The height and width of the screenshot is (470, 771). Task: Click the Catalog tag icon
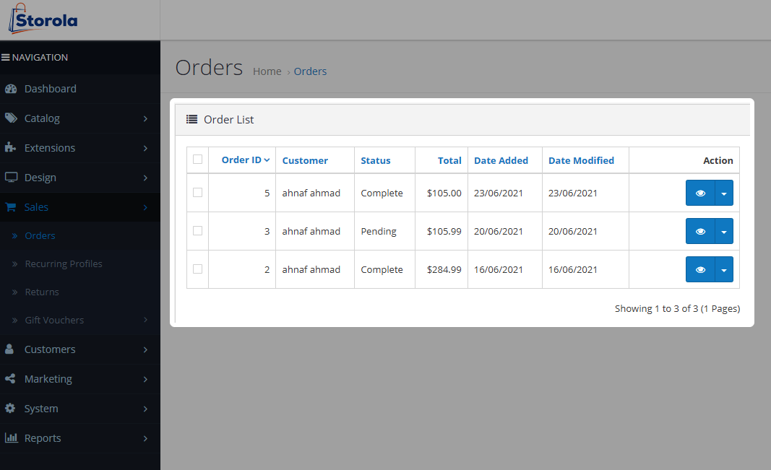click(11, 118)
